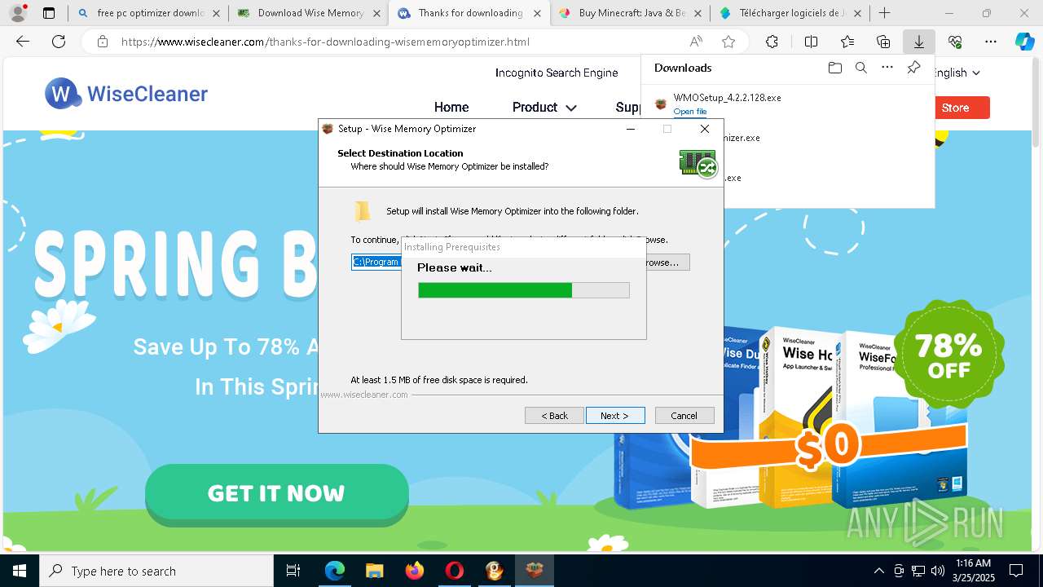The height and width of the screenshot is (587, 1043).
Task: Open the notification center icon
Action: tap(1016, 571)
